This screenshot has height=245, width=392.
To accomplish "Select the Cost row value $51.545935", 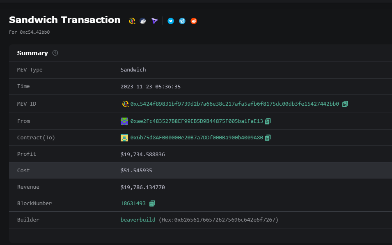I will (136, 171).
